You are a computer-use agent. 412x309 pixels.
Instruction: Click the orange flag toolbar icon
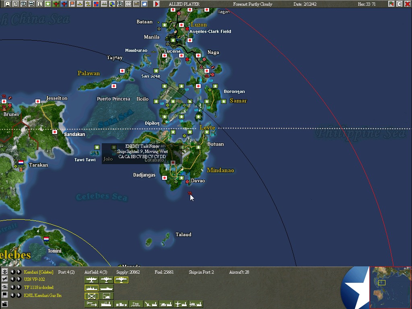[72, 4]
